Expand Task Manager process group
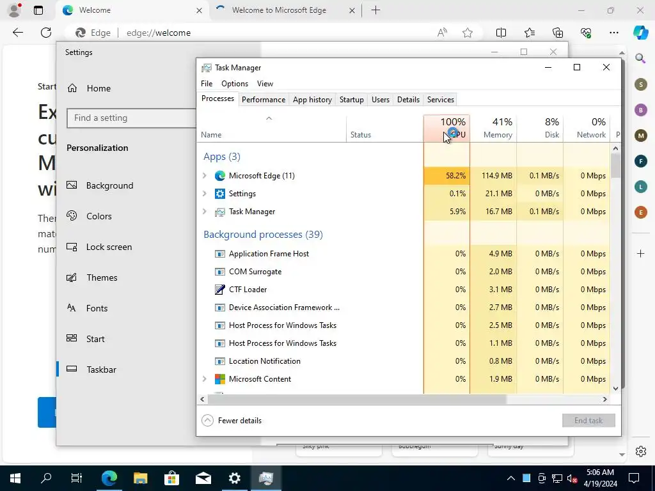 pos(205,212)
